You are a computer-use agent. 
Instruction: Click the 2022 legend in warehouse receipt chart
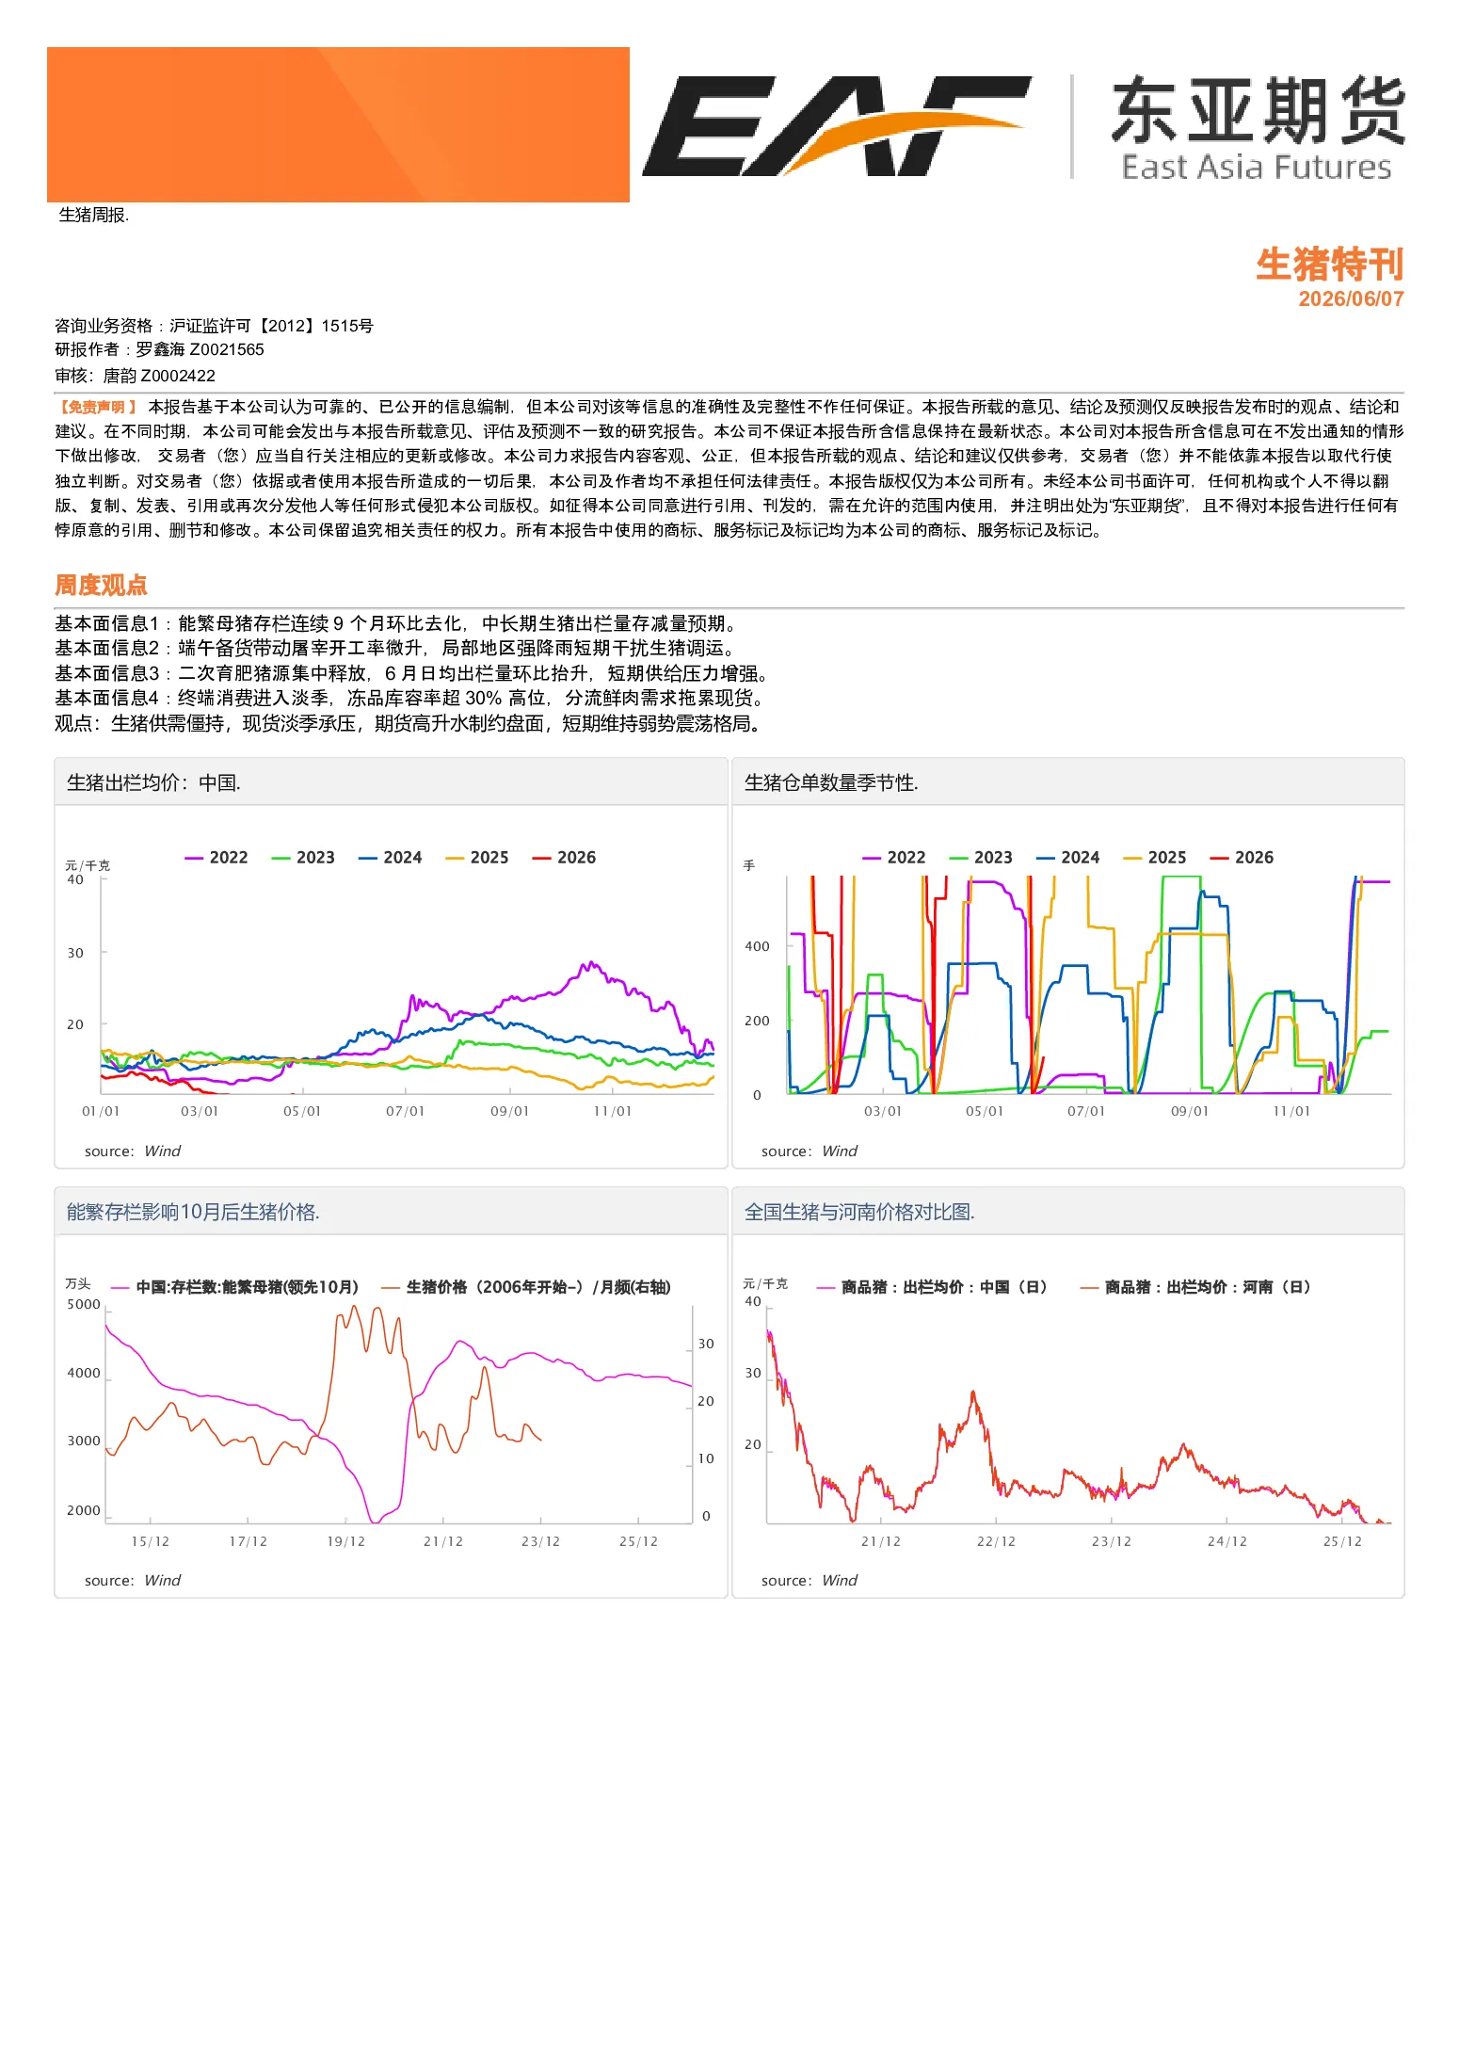pos(894,858)
